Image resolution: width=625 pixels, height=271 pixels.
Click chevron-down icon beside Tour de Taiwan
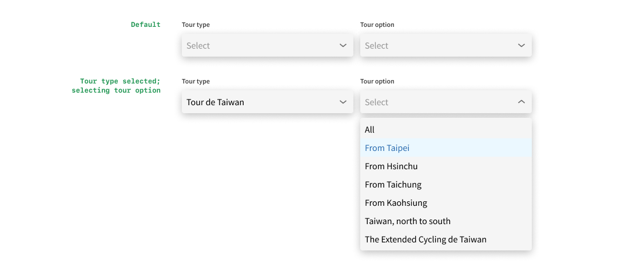point(343,102)
